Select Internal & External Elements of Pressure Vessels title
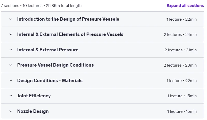The width and height of the screenshot is (207, 120). 70,34
